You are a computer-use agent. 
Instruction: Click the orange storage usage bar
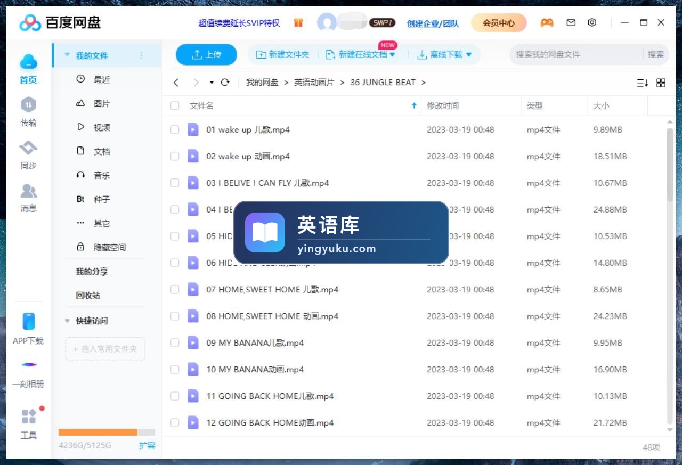click(98, 433)
